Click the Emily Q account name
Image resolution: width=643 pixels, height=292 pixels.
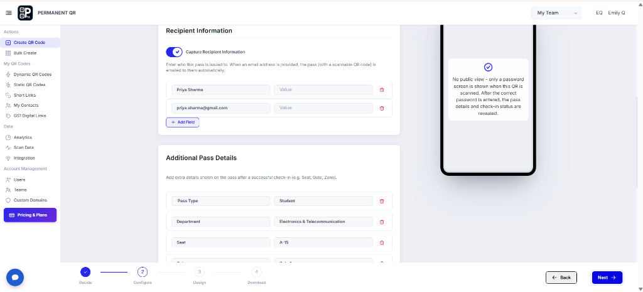[617, 13]
